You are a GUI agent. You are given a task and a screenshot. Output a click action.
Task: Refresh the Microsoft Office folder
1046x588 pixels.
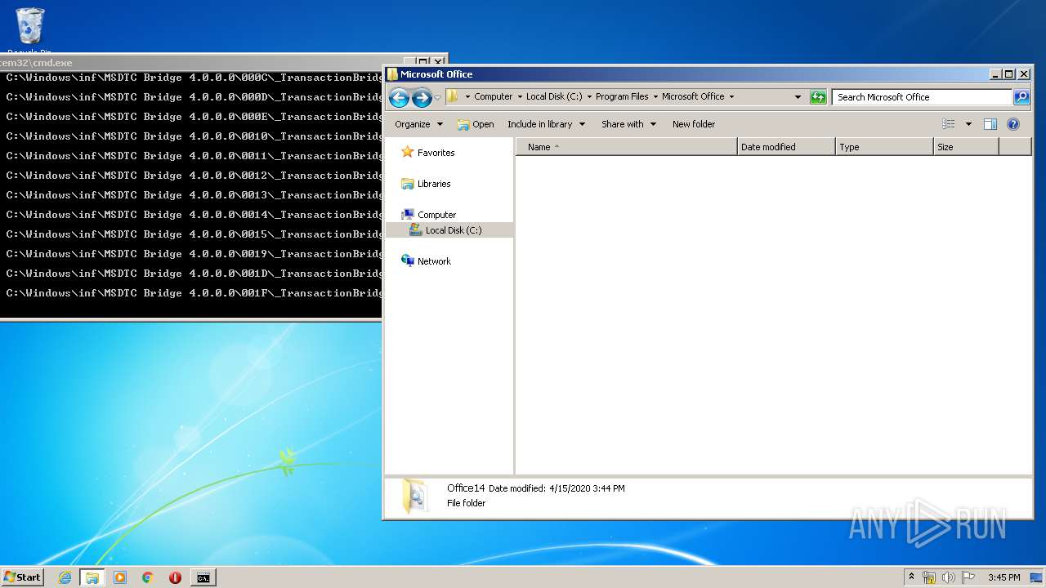pos(818,97)
